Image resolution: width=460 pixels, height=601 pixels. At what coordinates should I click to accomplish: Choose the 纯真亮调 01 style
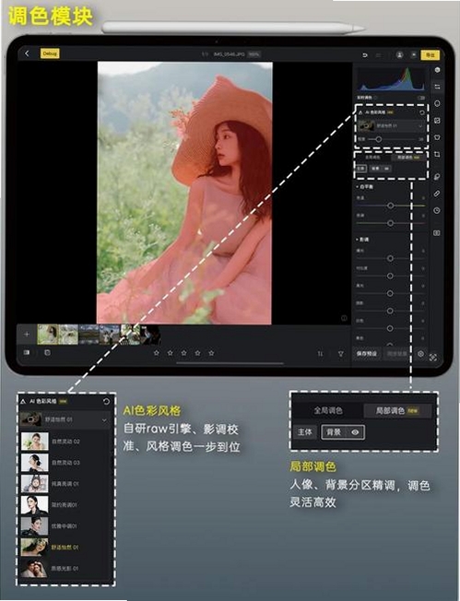click(x=64, y=484)
